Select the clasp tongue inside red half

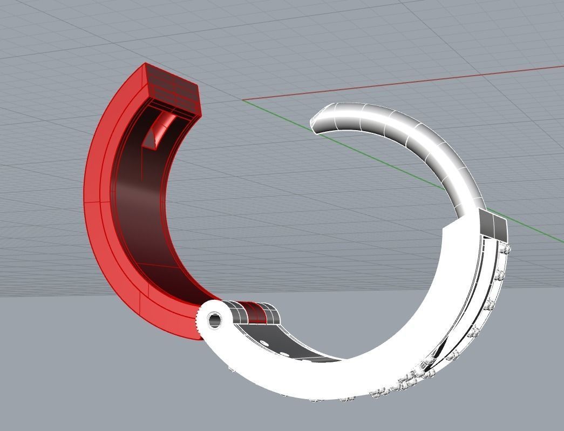159,130
